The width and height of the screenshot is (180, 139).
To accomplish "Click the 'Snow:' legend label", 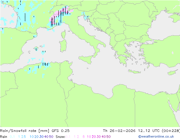I will [60, 137].
